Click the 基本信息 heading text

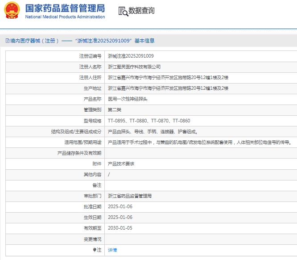click(x=144, y=41)
